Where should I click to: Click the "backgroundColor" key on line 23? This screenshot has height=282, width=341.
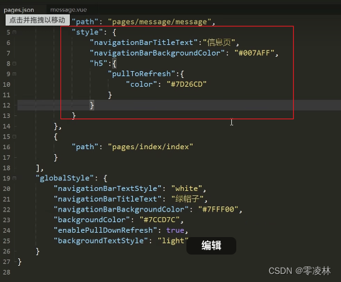pos(92,220)
